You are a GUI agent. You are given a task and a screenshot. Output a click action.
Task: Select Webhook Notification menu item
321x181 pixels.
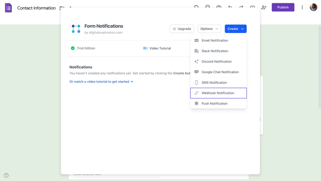[218, 93]
